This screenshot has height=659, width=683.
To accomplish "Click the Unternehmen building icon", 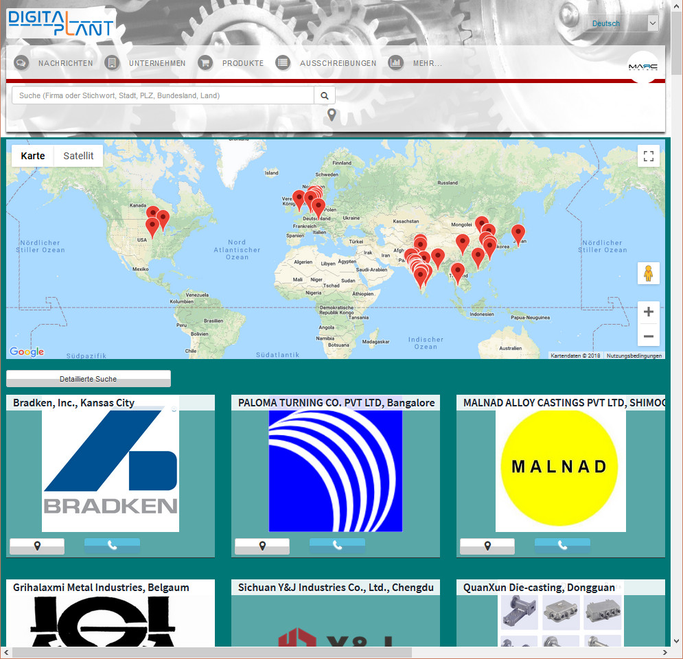I will tap(112, 63).
